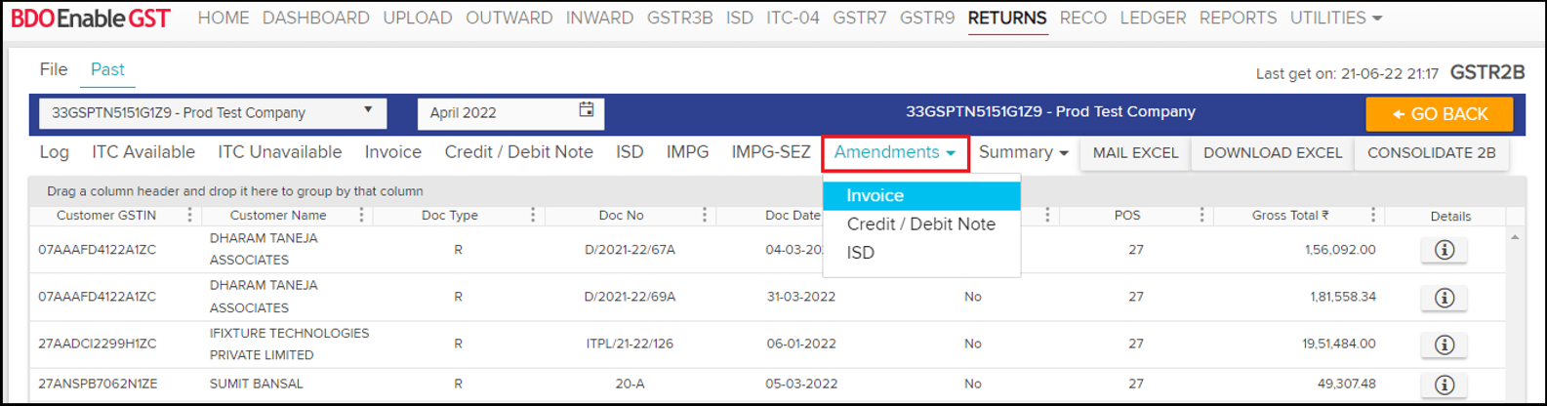Select Credit / Debit Note from Amendments menu
This screenshot has width=1547, height=406.
(x=920, y=223)
